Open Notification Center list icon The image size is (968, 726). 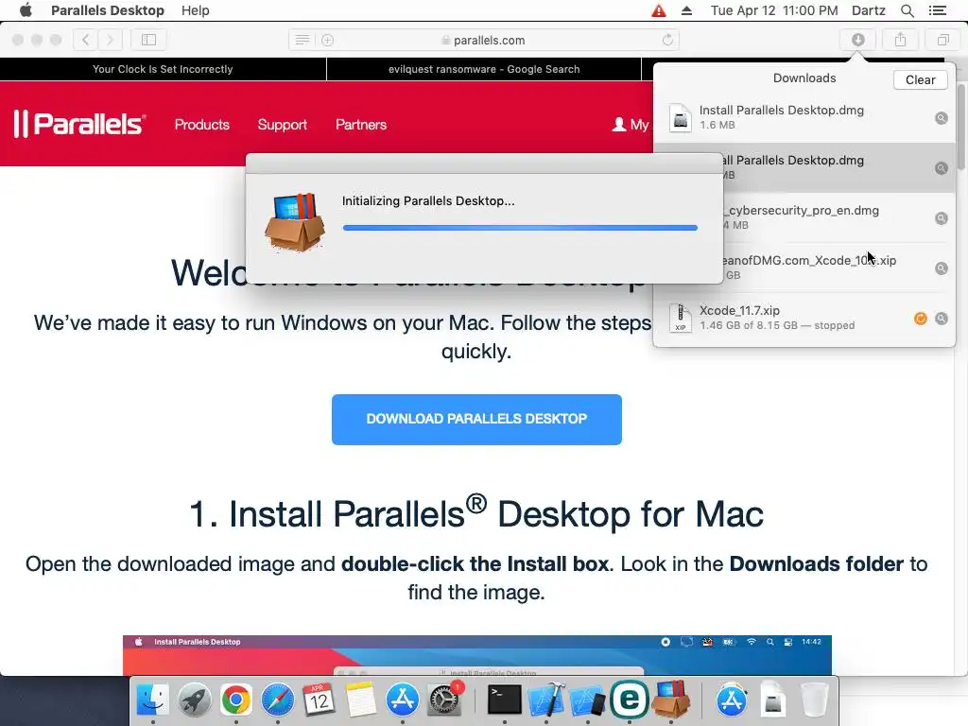[x=937, y=10]
